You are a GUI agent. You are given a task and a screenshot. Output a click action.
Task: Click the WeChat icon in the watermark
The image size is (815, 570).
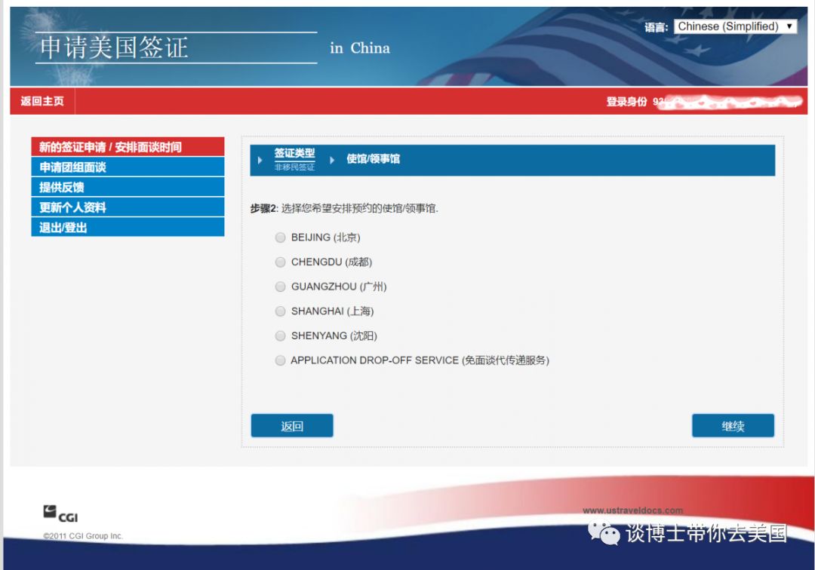tap(604, 533)
